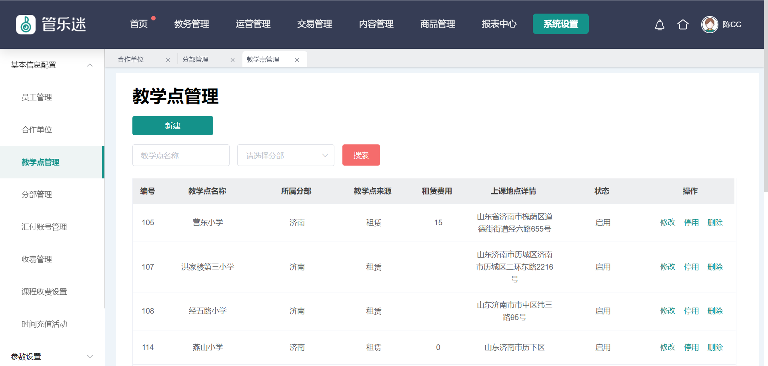The image size is (768, 366).
Task: Open the 请选择分部 dropdown
Action: 286,155
